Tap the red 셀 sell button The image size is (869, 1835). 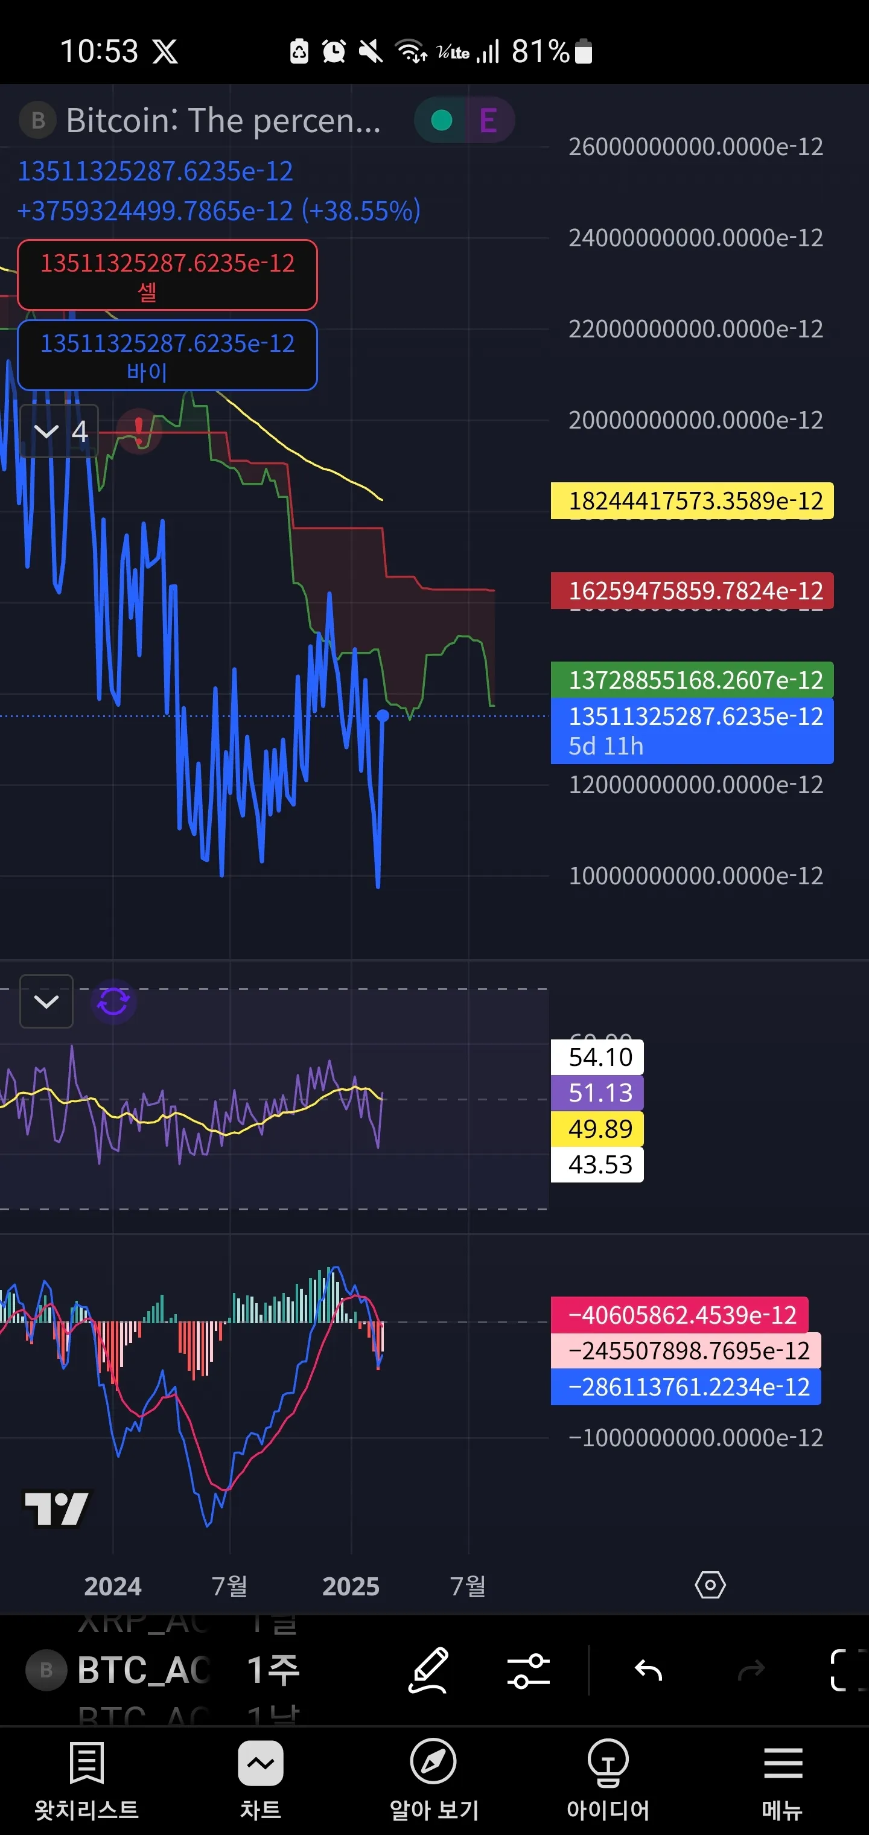click(x=167, y=275)
